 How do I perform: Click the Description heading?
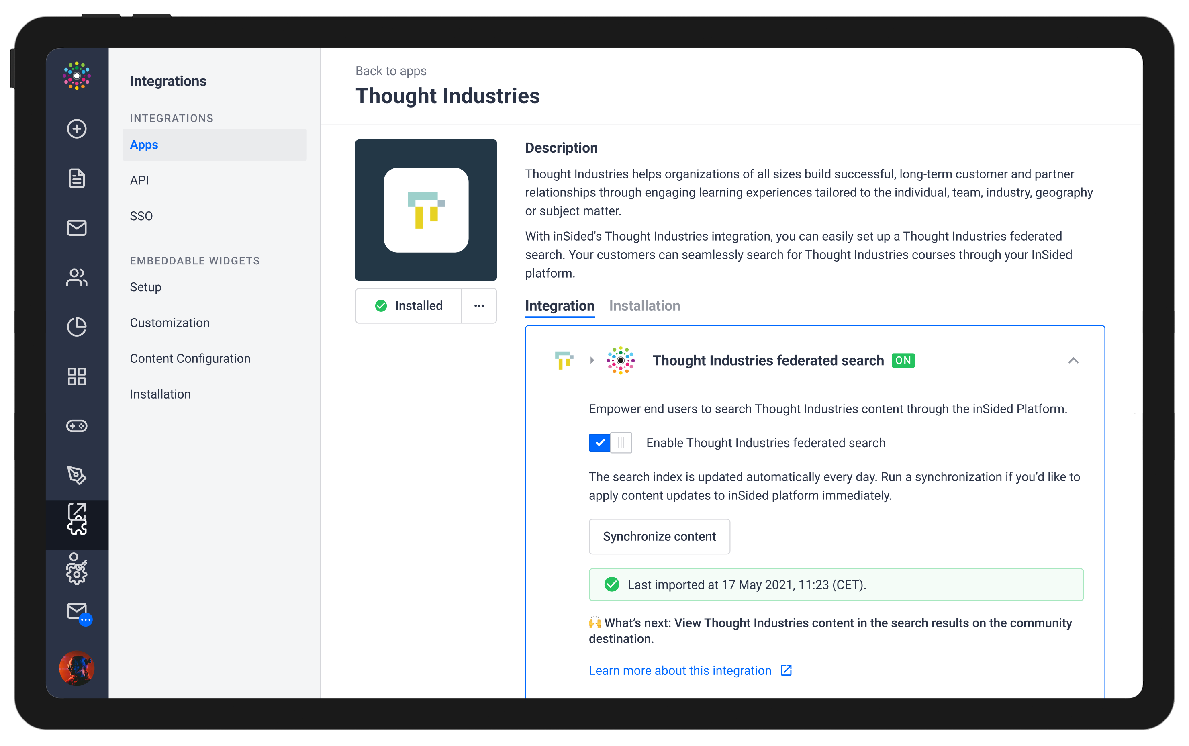[561, 147]
